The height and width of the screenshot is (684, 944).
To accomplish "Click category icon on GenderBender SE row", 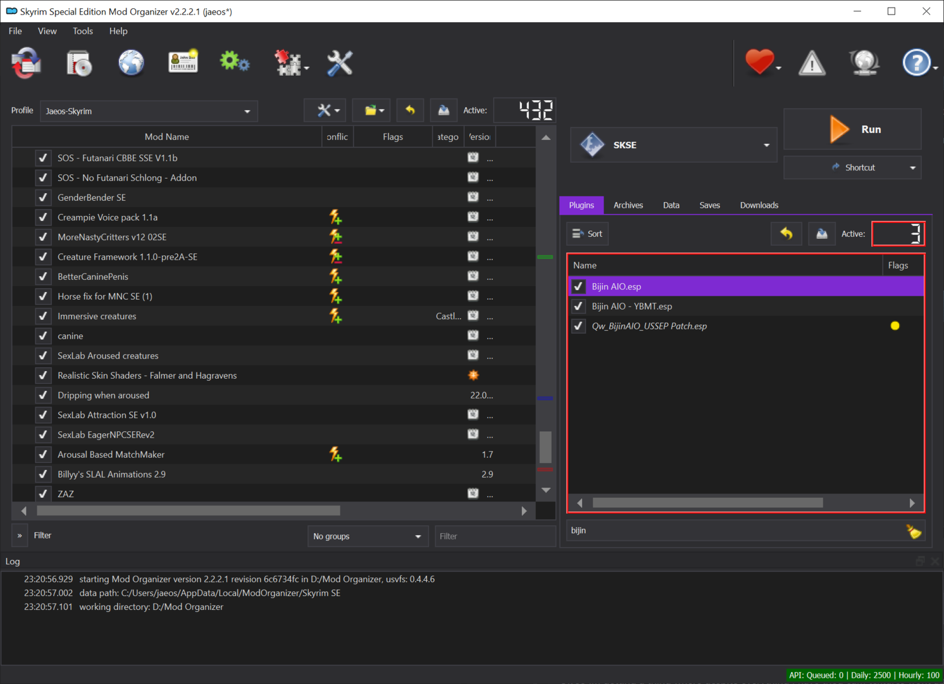I will coord(473,197).
